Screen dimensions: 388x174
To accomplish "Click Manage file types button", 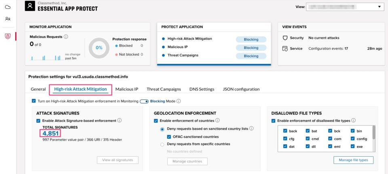I will click(x=353, y=160).
